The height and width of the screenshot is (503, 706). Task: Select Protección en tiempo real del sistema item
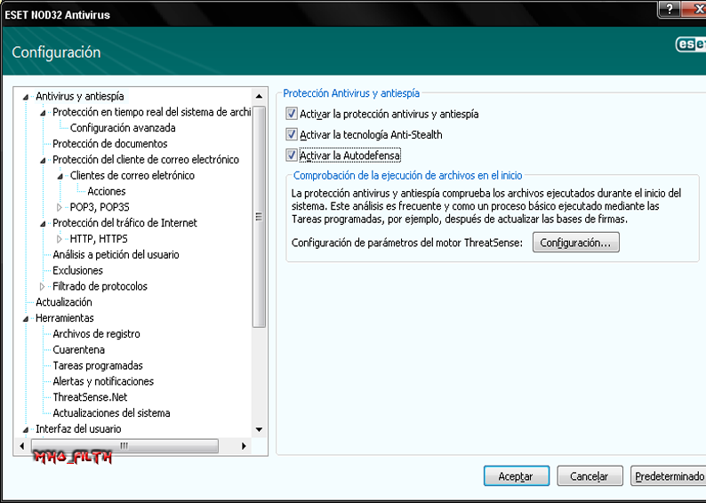(x=151, y=112)
